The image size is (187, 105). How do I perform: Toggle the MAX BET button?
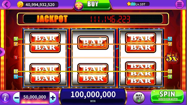coord(139,97)
